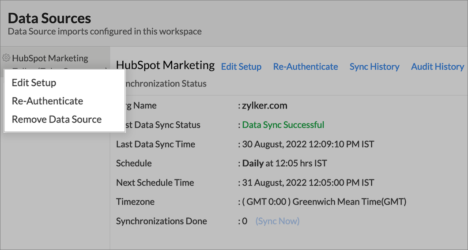Viewport: 468px width, 250px height.
Task: Click the HubSpot Marketing heading in details
Action: [x=166, y=65]
